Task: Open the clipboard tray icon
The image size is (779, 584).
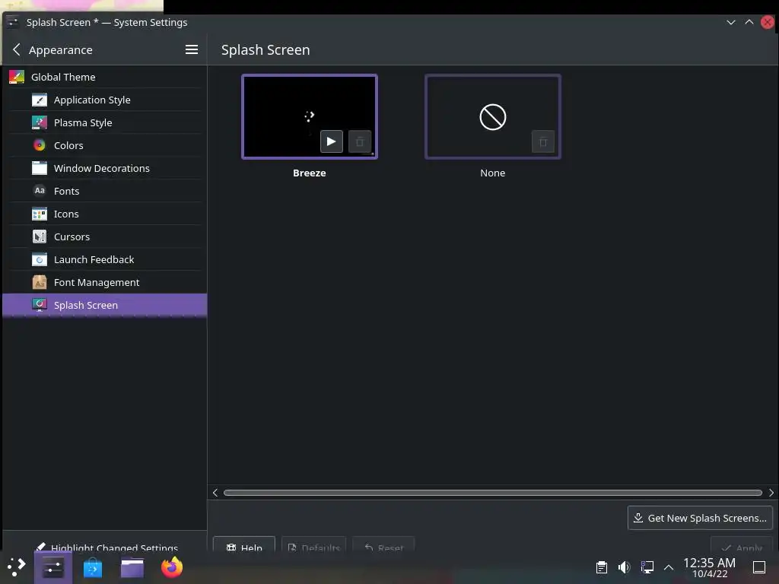Action: pyautogui.click(x=601, y=567)
